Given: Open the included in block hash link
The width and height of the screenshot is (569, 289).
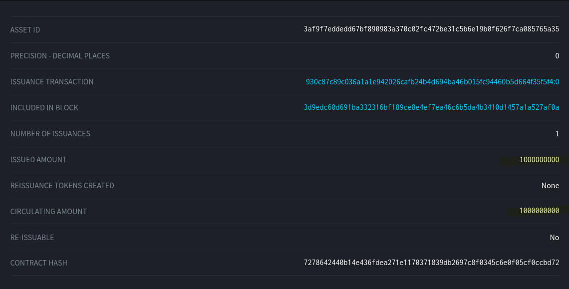Looking at the screenshot, I should click(431, 108).
